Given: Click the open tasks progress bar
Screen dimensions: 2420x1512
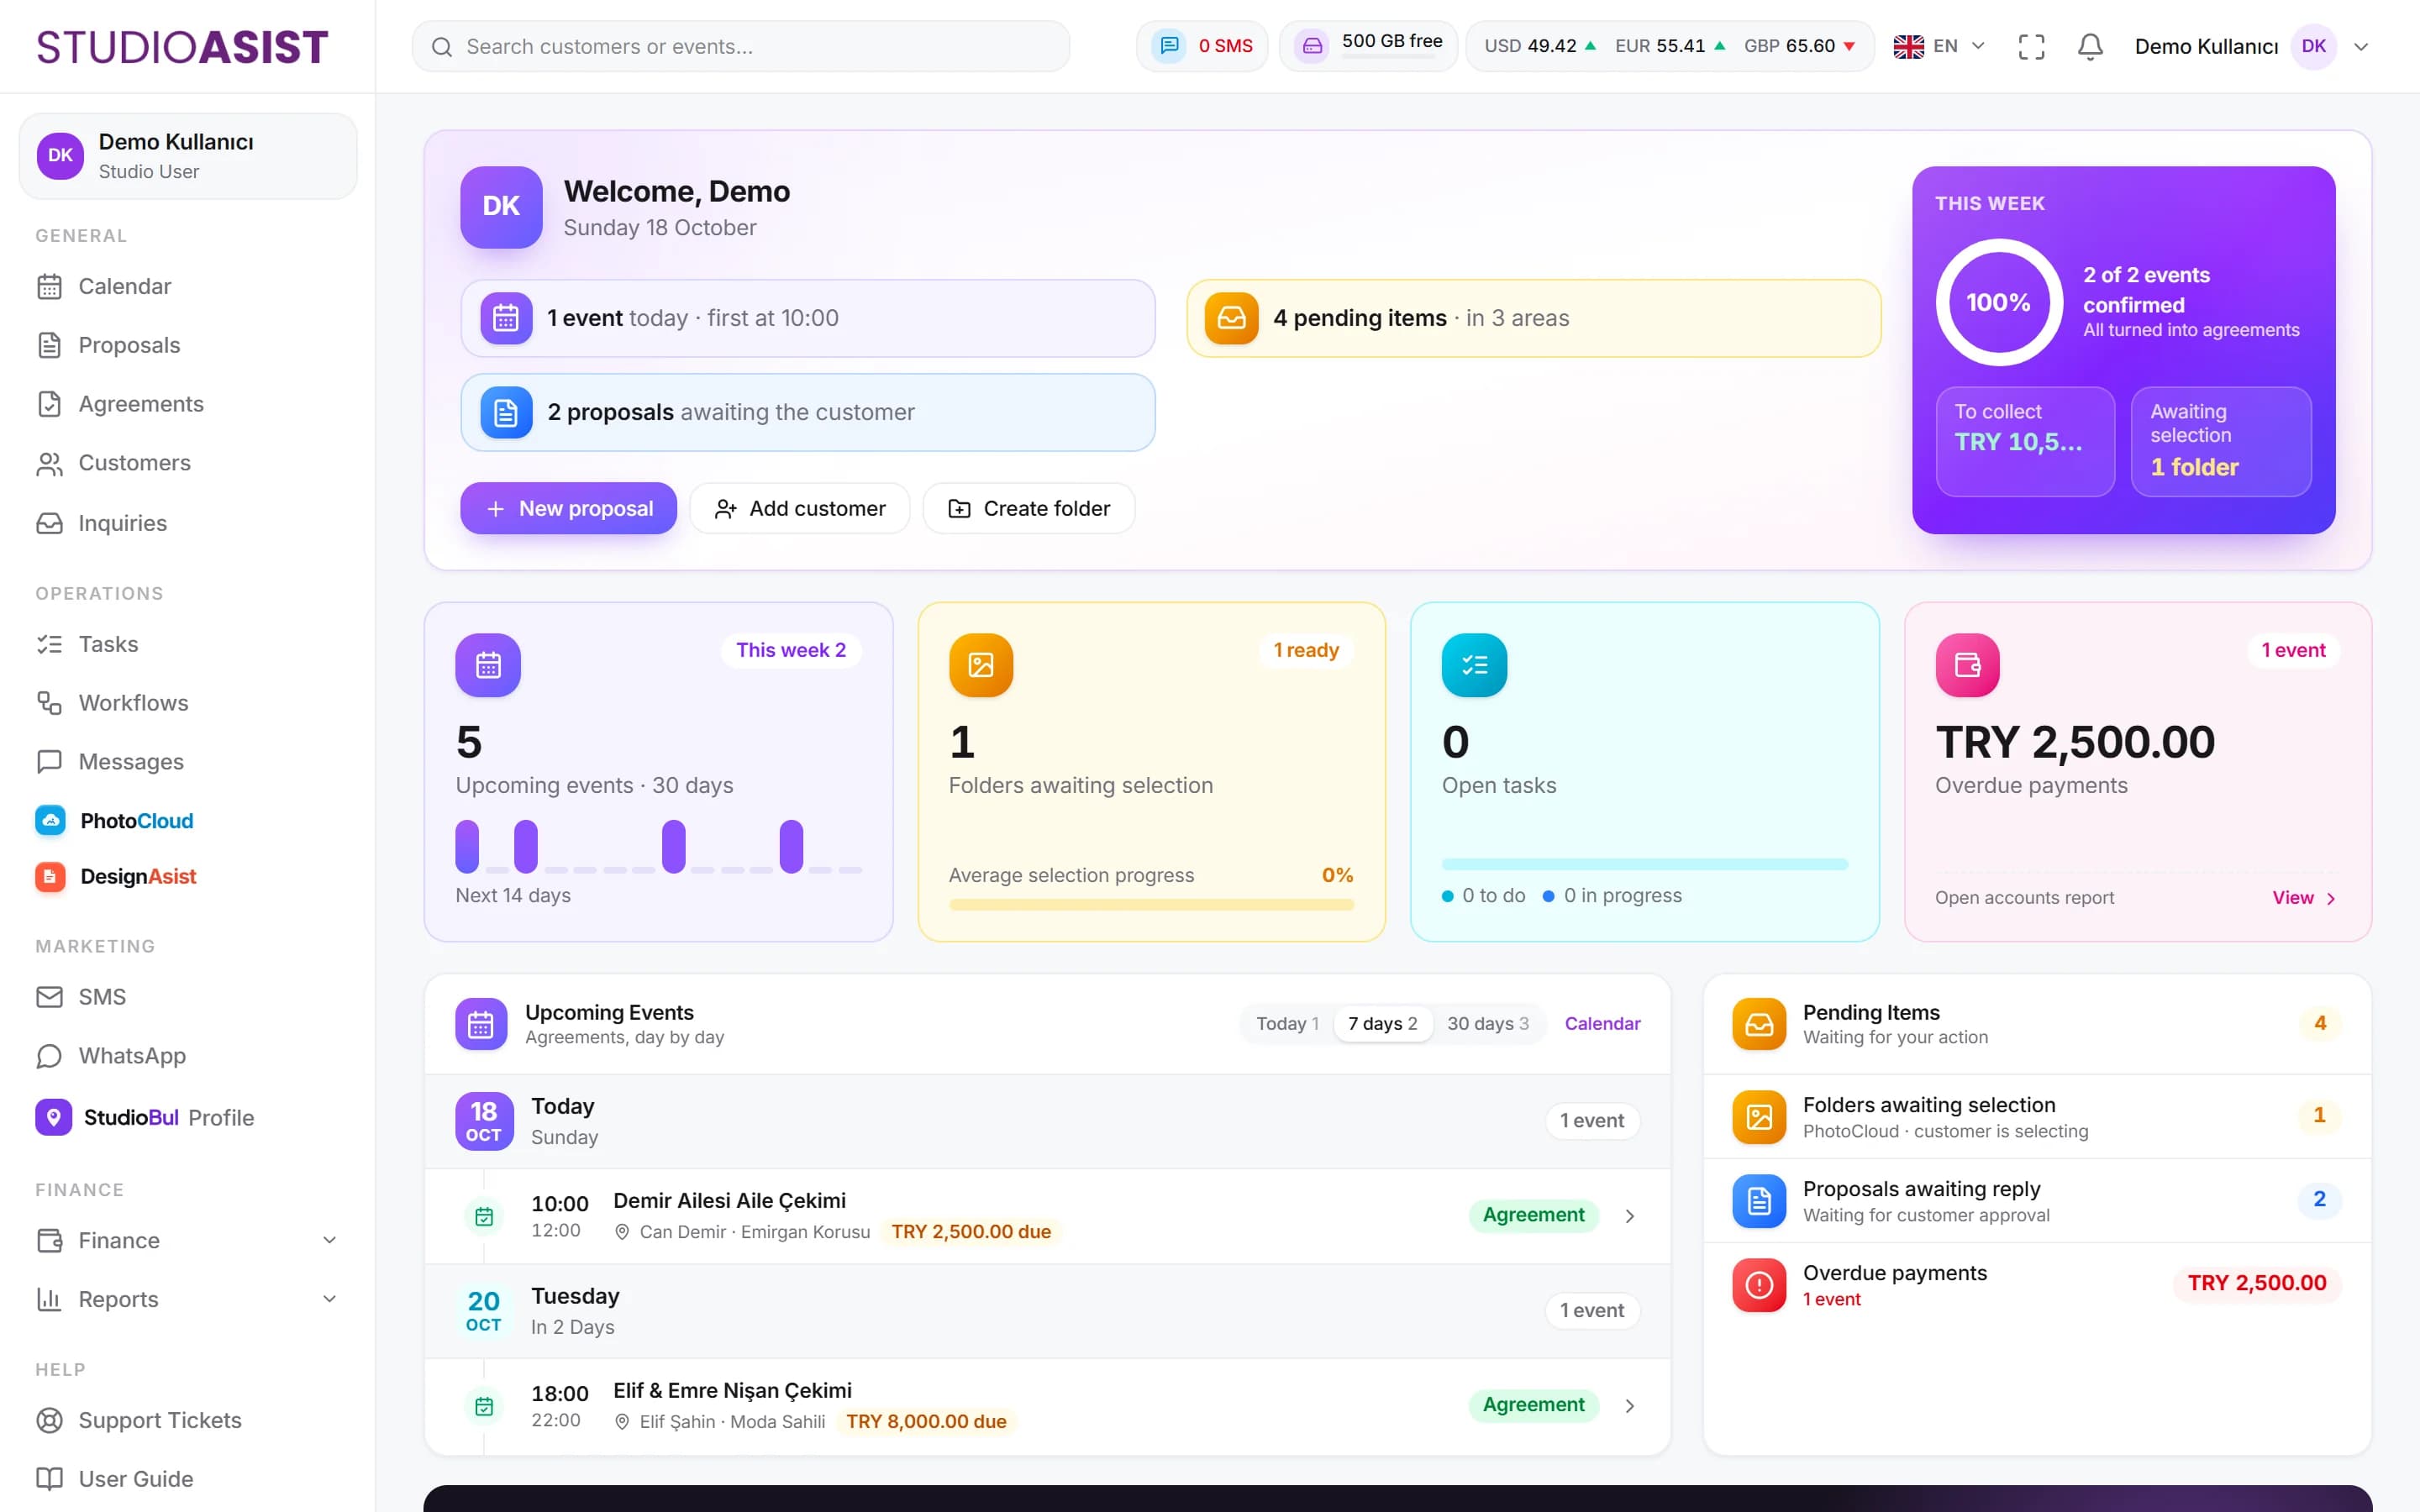Looking at the screenshot, I should [1644, 864].
